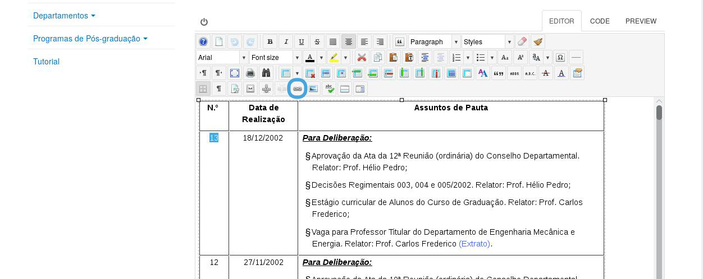Insert a horizontal rule
703x279 pixels.
pos(576,57)
